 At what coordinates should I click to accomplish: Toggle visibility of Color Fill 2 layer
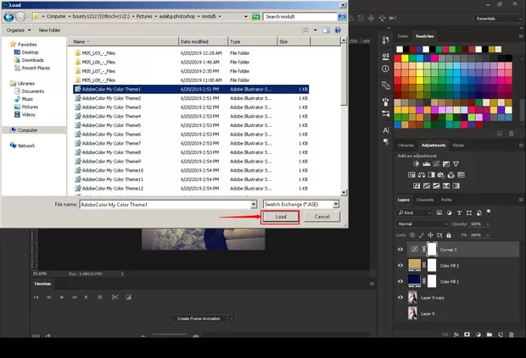(400, 266)
